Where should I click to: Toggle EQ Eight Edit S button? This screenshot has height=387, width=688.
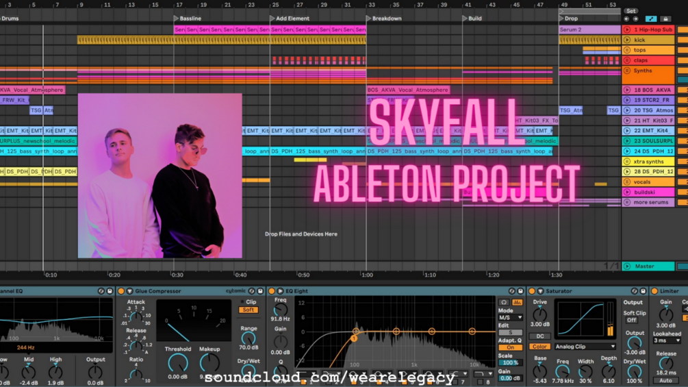tap(510, 333)
